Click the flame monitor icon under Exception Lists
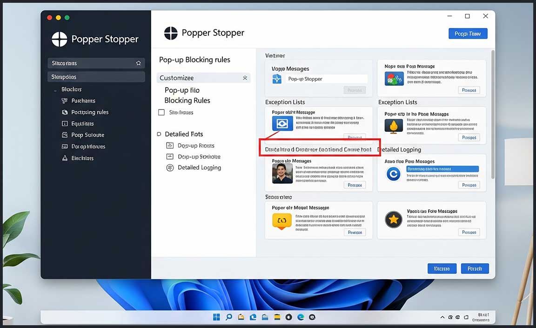This screenshot has height=328, width=536. pyautogui.click(x=394, y=126)
